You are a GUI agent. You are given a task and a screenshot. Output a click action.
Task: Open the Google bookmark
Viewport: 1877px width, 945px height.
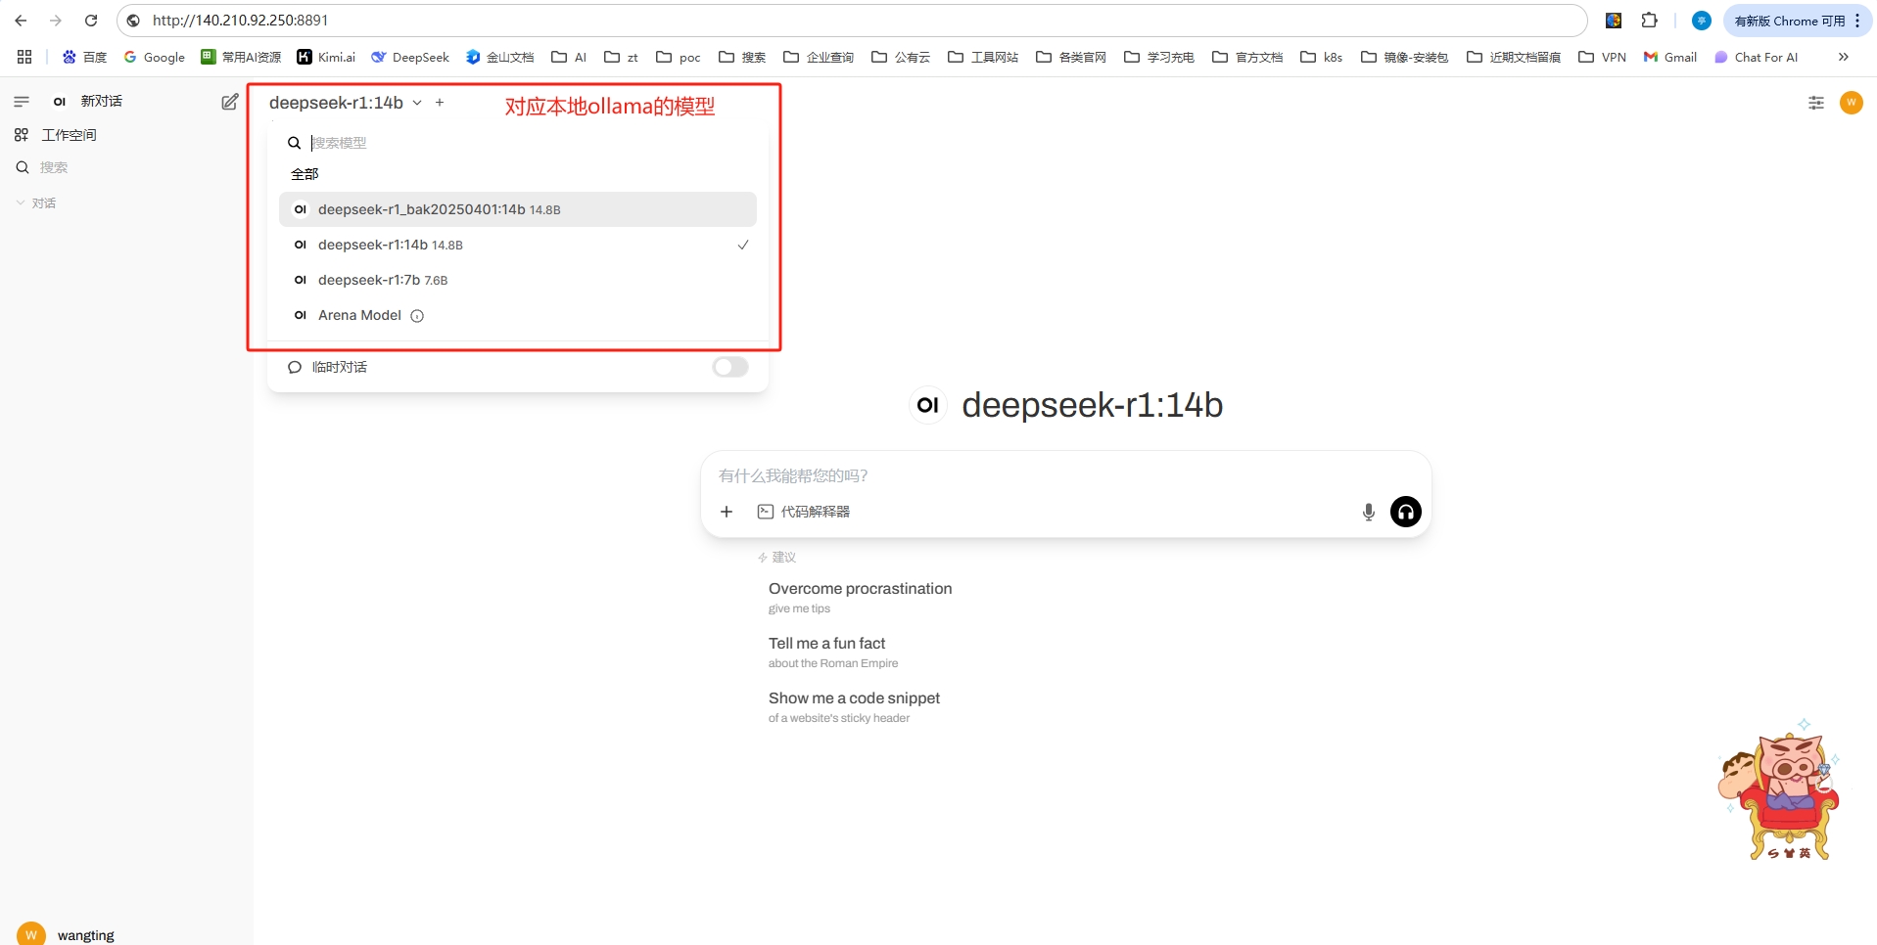[155, 57]
